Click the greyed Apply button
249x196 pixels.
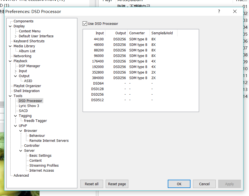pos(230,184)
